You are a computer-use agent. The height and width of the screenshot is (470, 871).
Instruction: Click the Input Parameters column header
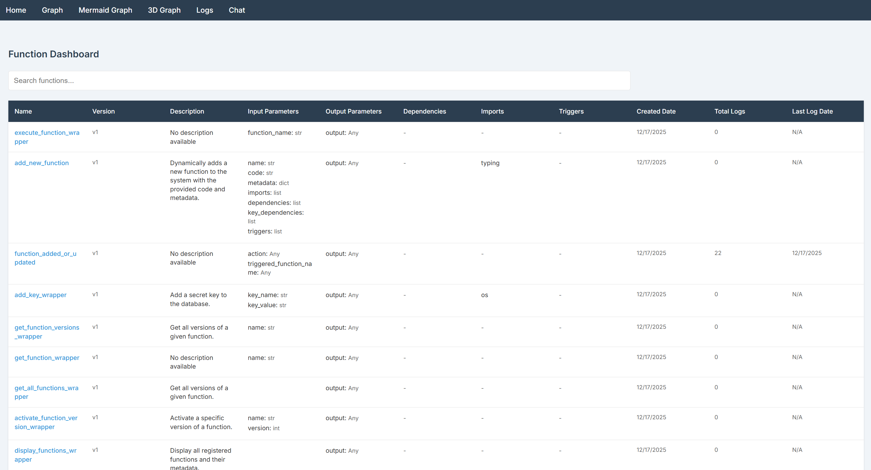273,111
